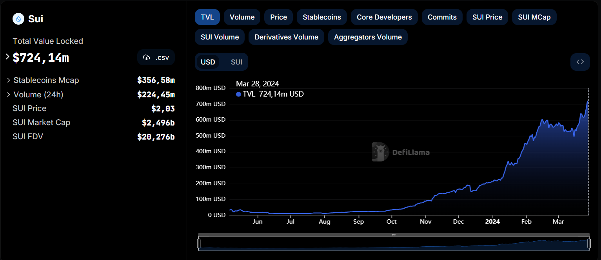Click the Feb label on the time axis

click(x=526, y=222)
